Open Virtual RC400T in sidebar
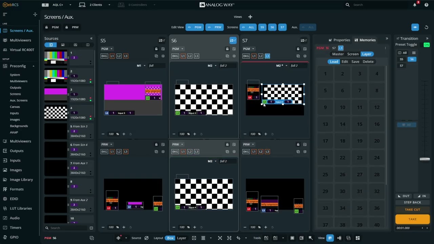 tap(22, 50)
